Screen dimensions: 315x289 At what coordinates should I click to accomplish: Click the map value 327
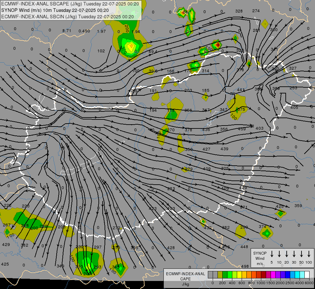point(293,68)
